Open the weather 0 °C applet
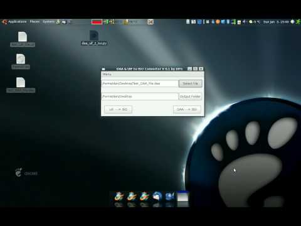This screenshot has width=301, height=226. click(255, 22)
